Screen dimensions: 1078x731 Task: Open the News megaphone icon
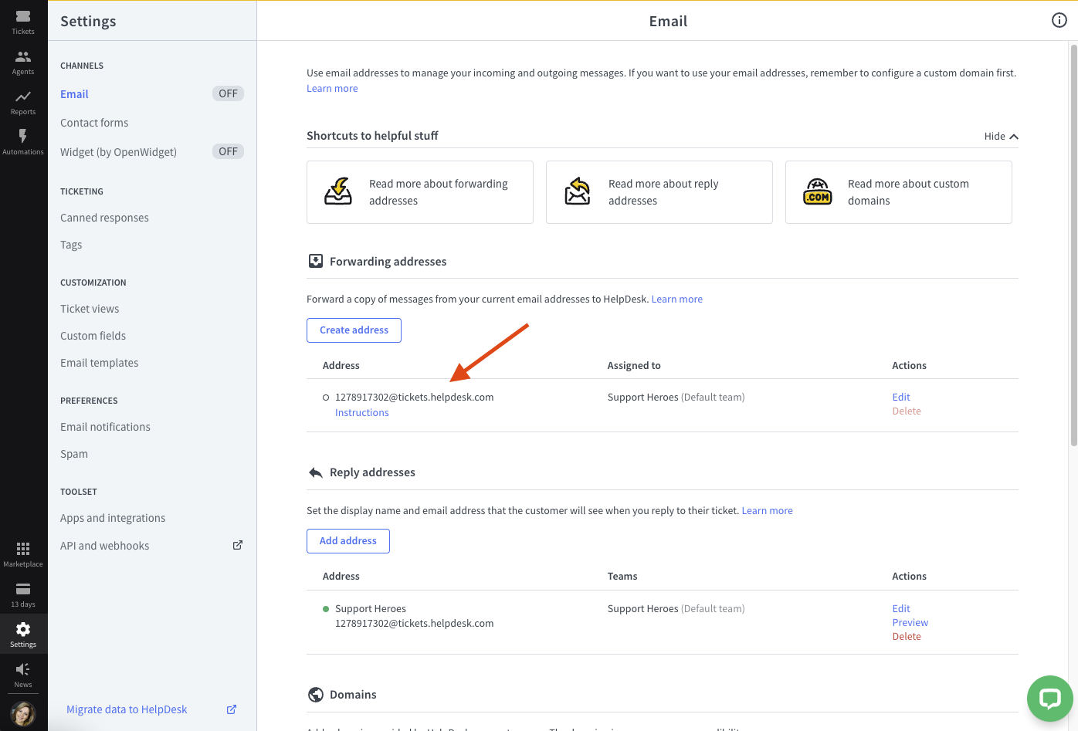coord(23,675)
